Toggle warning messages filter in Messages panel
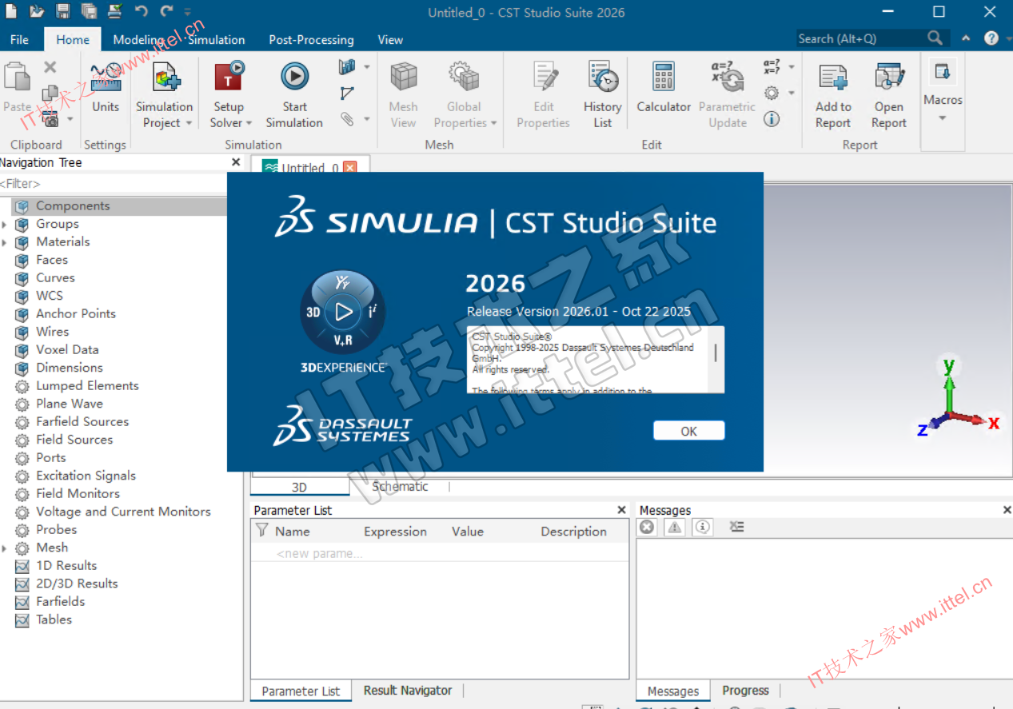1013x709 pixels. [x=675, y=527]
